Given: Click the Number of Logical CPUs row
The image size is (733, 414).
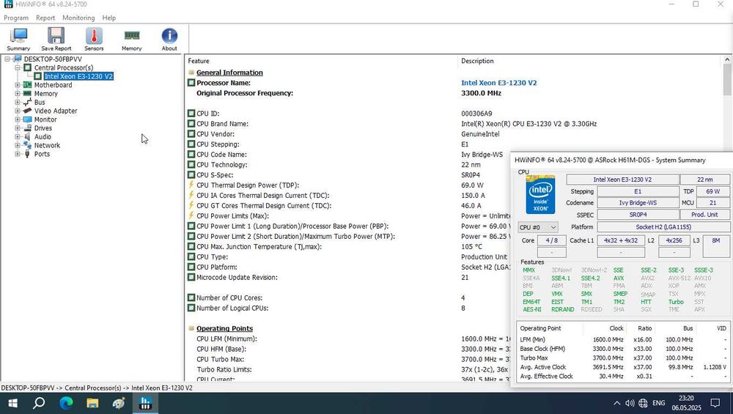Looking at the screenshot, I should point(347,308).
